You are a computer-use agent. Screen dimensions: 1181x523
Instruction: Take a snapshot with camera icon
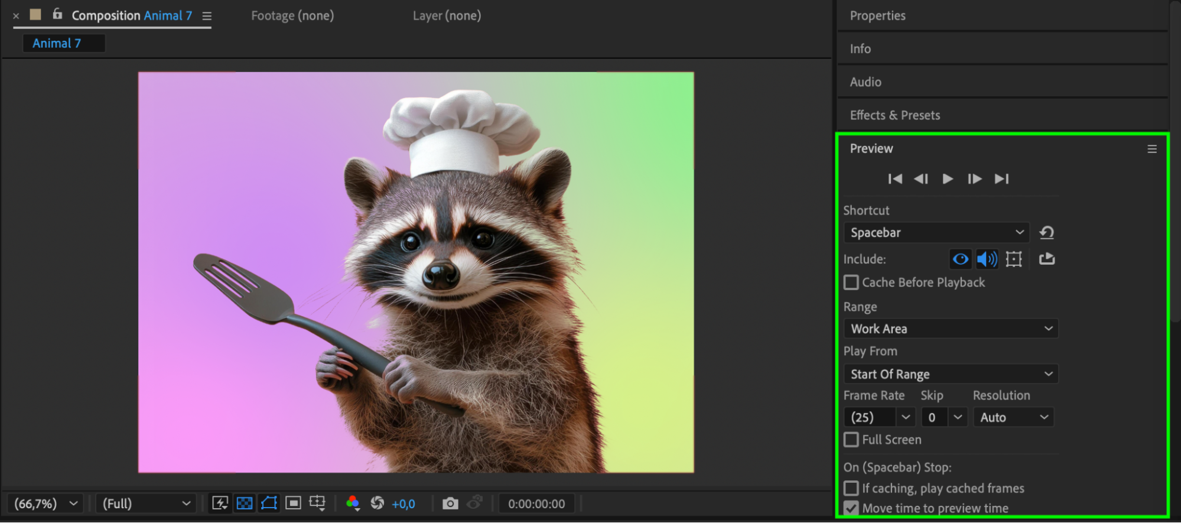tap(450, 503)
